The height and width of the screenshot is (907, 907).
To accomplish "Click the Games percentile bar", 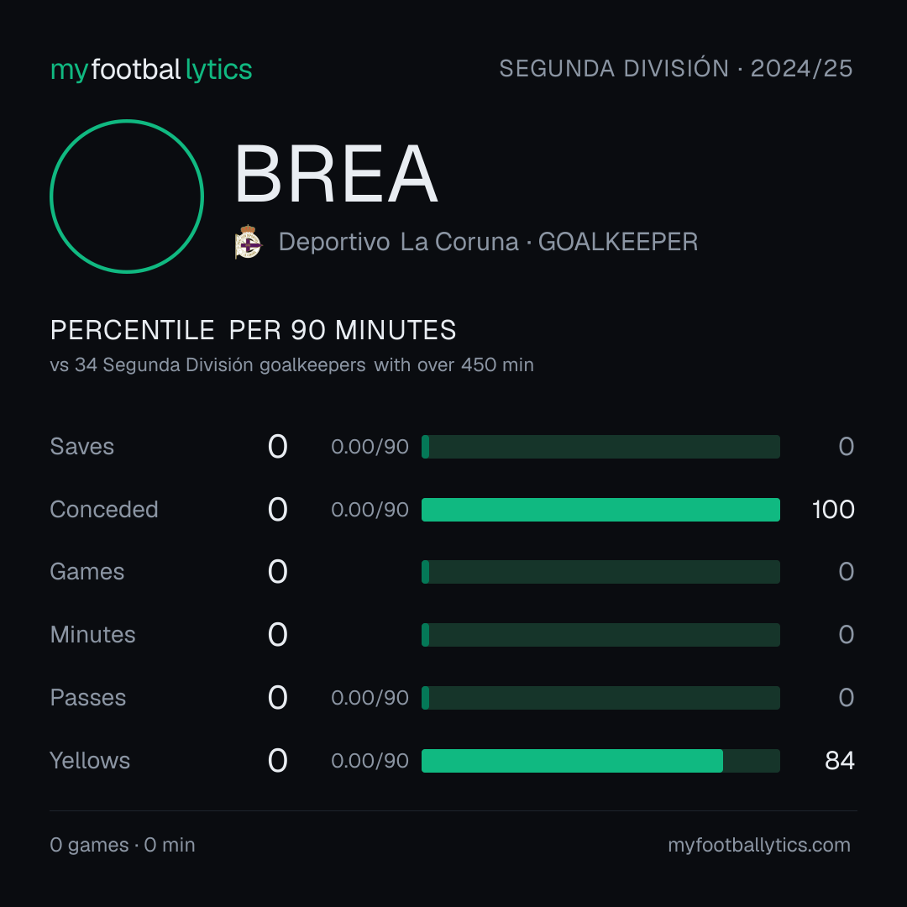I will click(600, 572).
